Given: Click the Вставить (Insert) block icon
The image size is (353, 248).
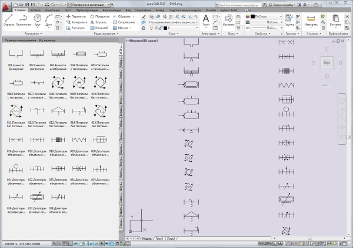Looking at the screenshot, I should [x=228, y=21].
